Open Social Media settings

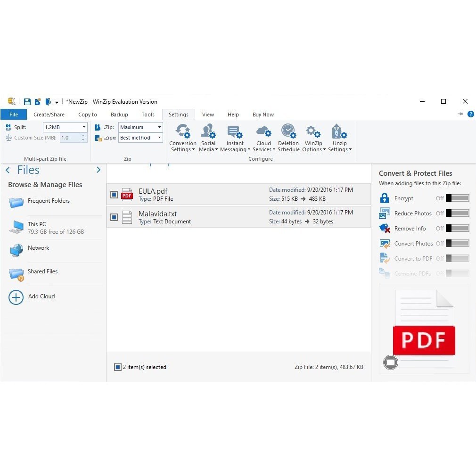[208, 138]
